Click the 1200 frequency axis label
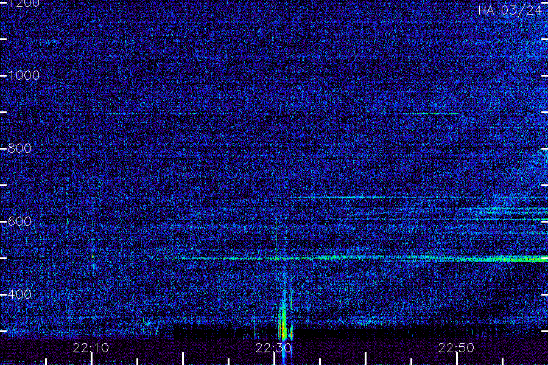Image resolution: width=548 pixels, height=365 pixels. [x=24, y=4]
